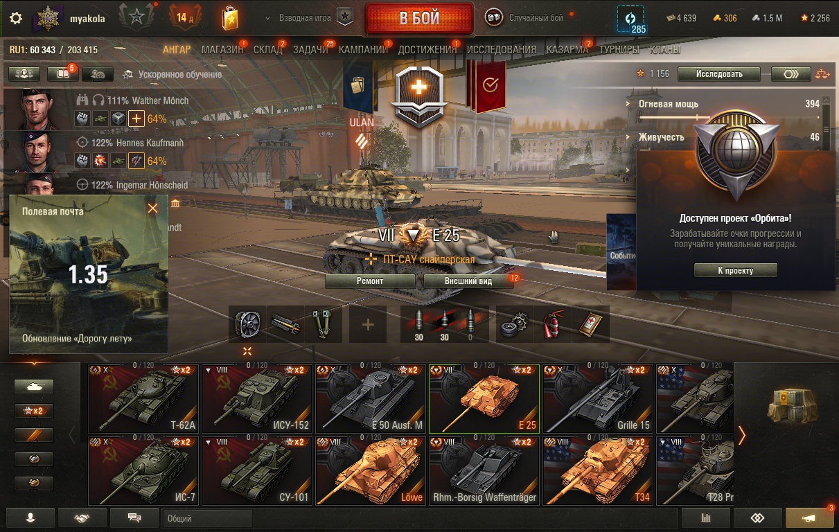Click the fire extinguisher consumable slot
Screen dimensions: 839x532
(553, 324)
